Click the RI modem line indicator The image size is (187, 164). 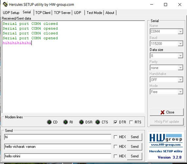66,122
